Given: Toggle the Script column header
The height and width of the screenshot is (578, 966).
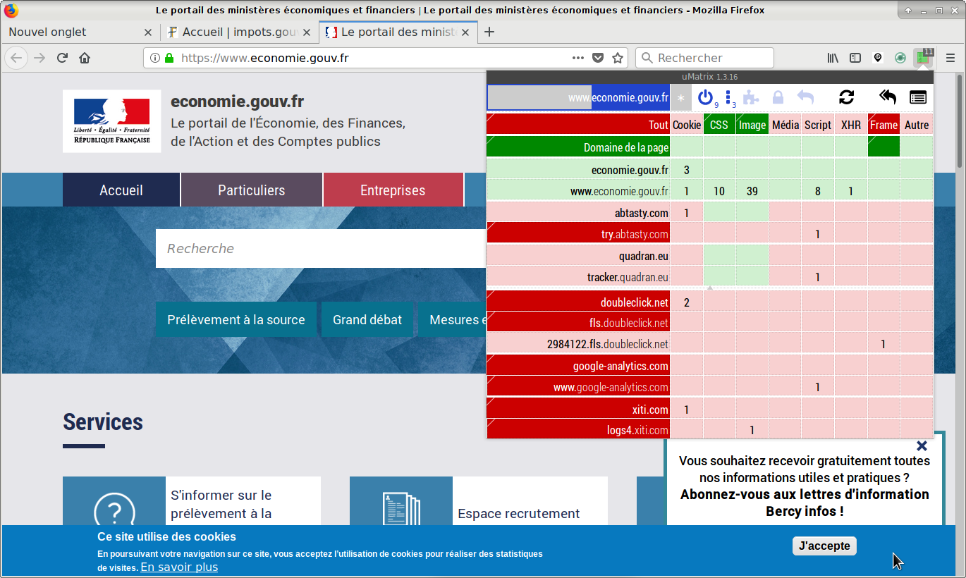Looking at the screenshot, I should point(818,124).
